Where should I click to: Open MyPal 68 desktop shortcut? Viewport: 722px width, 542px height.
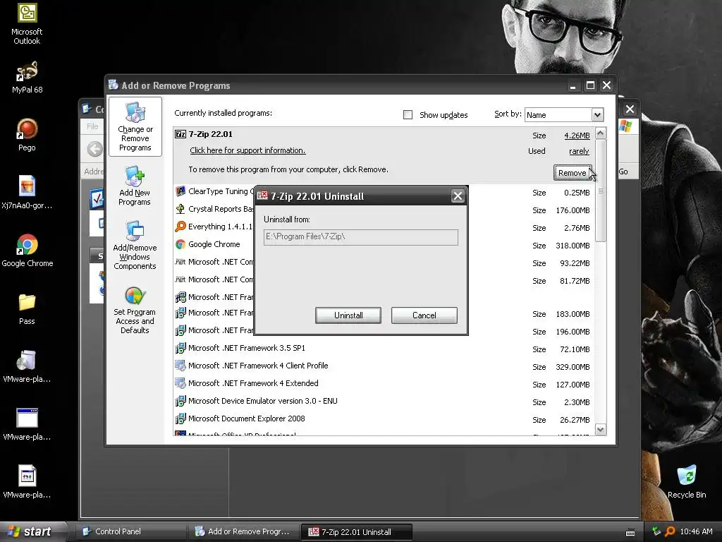(x=27, y=78)
